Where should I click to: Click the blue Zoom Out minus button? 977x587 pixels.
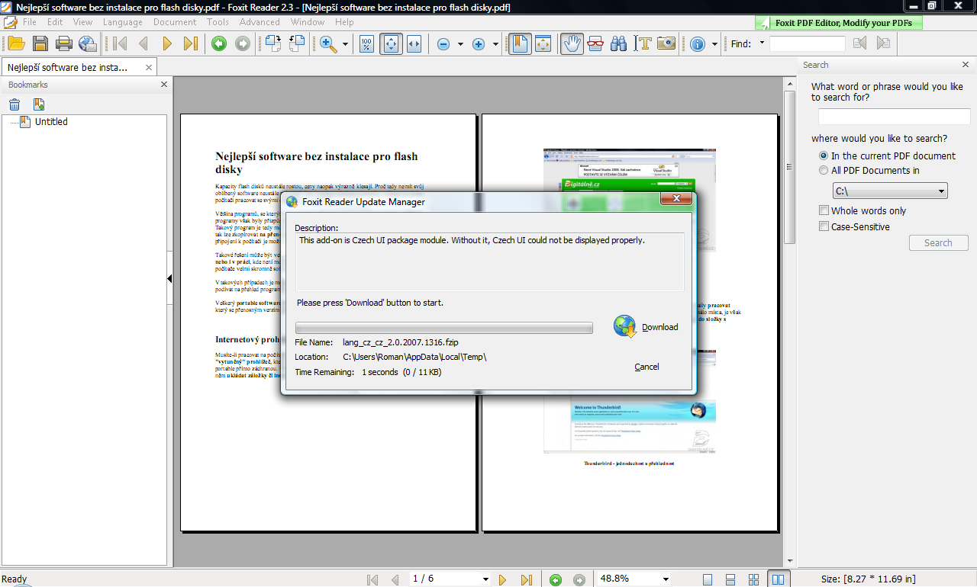(x=443, y=44)
